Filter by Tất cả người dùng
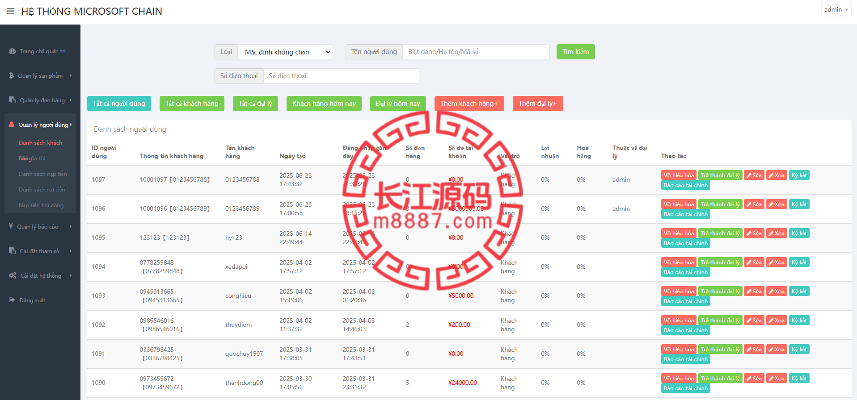857x400 pixels. point(119,104)
